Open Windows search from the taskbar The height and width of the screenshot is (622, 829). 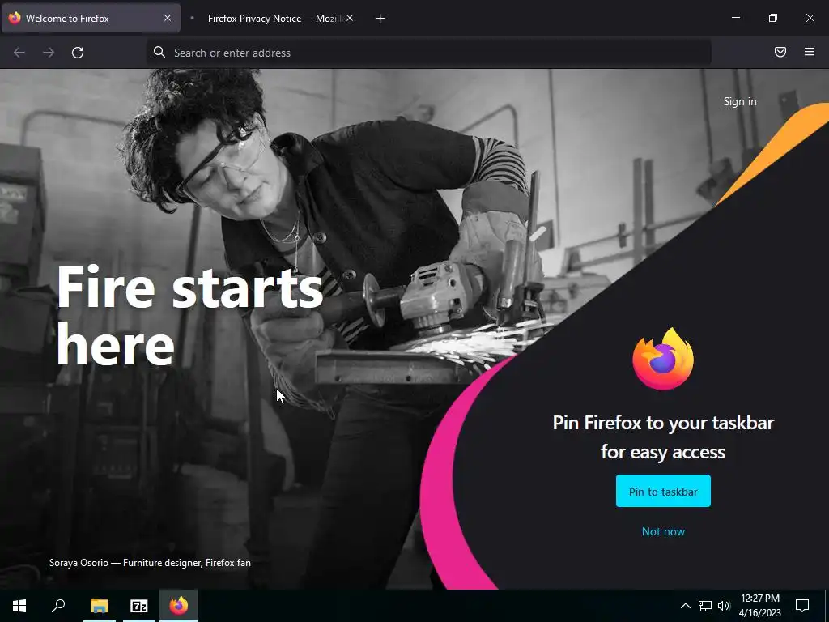(x=58, y=606)
